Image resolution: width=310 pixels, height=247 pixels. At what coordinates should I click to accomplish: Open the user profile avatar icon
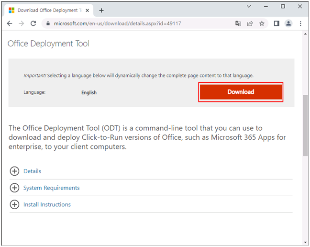tap(288, 23)
